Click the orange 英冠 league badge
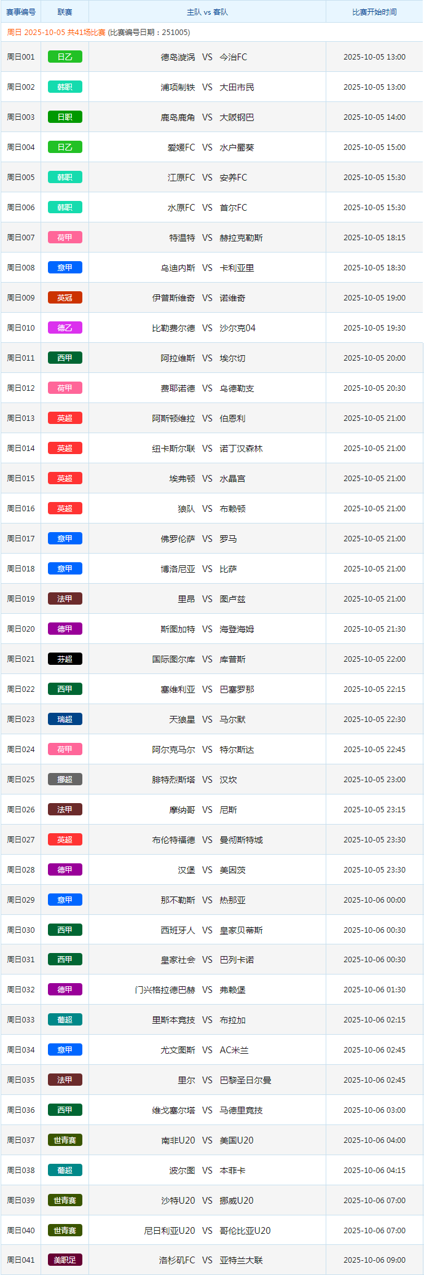The image size is (424, 1275). coord(65,298)
